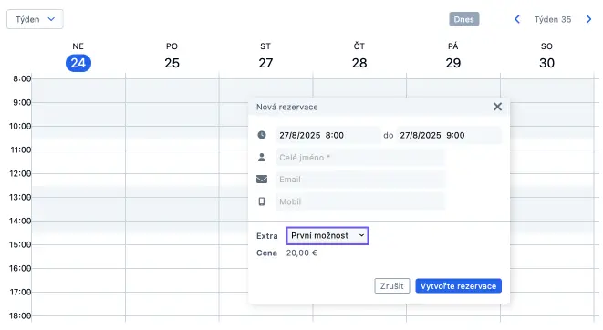Click the clock icon beside start time
This screenshot has height=330, width=603.
pyautogui.click(x=262, y=135)
